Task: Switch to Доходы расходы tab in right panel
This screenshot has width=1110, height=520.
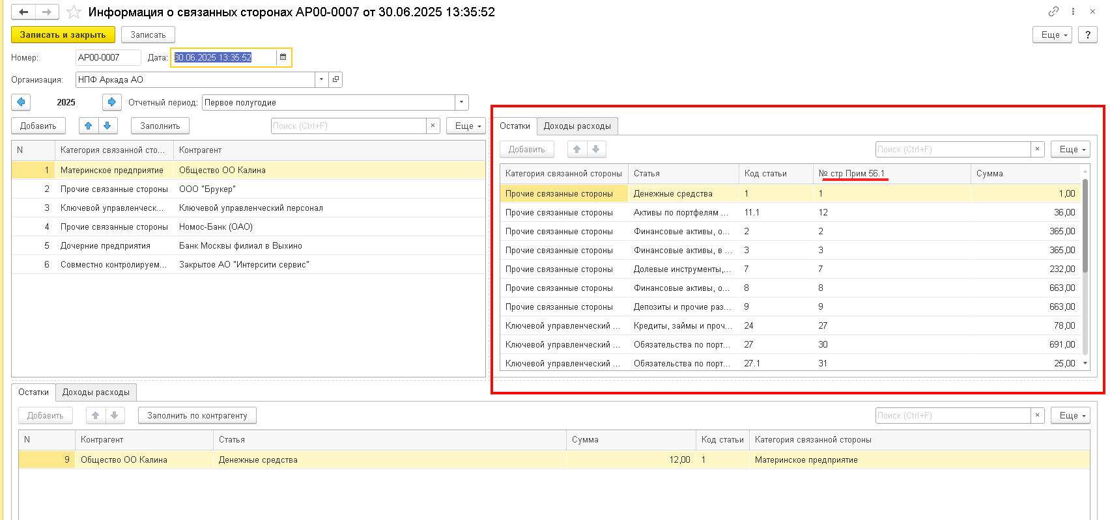Action: pos(577,126)
